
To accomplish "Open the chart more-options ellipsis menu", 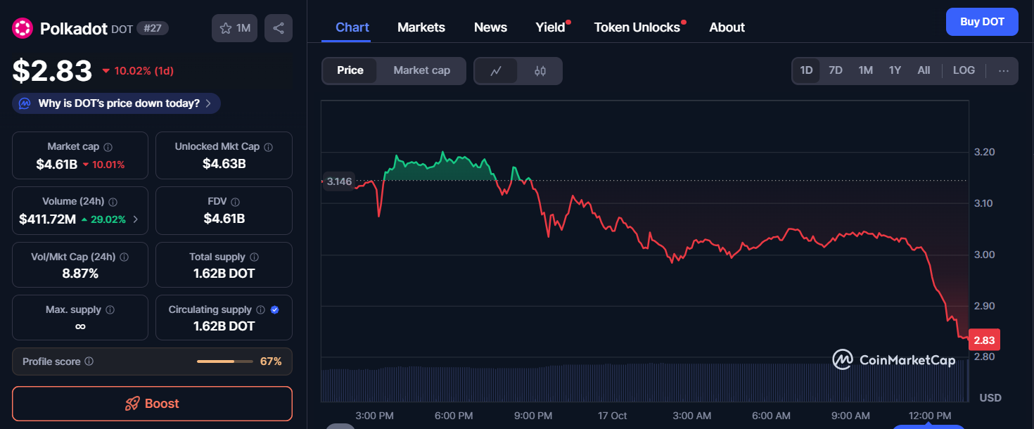I will [x=1004, y=70].
